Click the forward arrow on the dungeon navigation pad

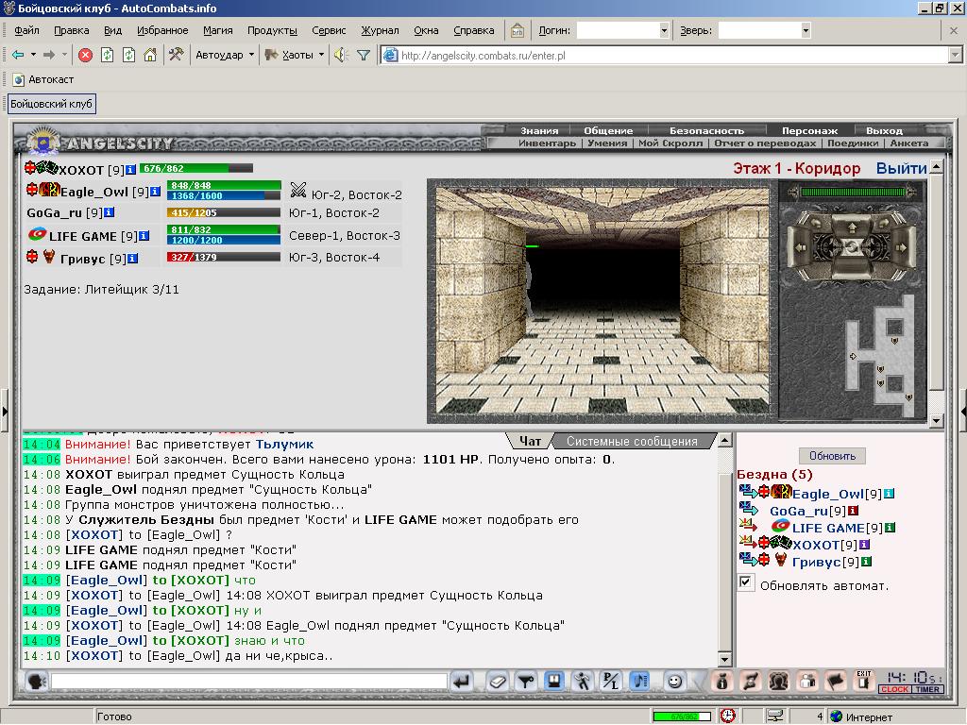[x=851, y=228]
